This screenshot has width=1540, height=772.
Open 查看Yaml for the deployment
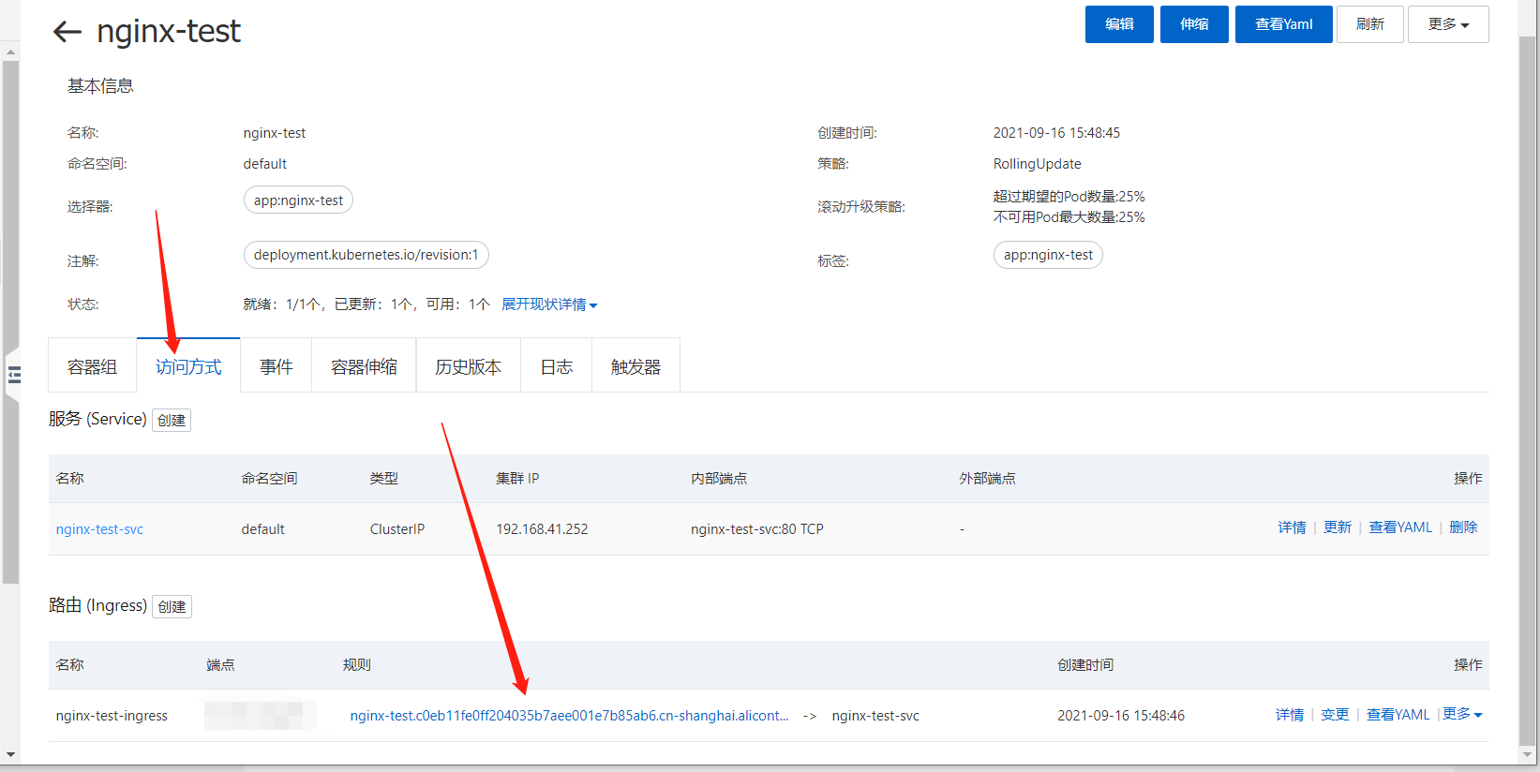point(1283,24)
